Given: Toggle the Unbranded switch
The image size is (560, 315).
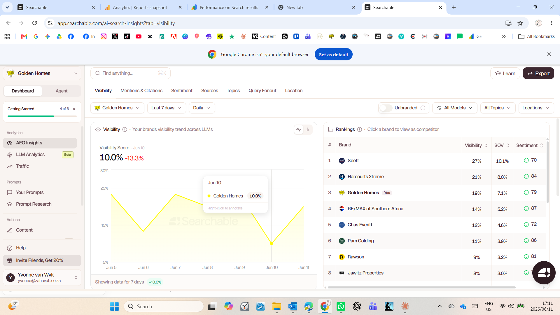Looking at the screenshot, I should [x=386, y=108].
